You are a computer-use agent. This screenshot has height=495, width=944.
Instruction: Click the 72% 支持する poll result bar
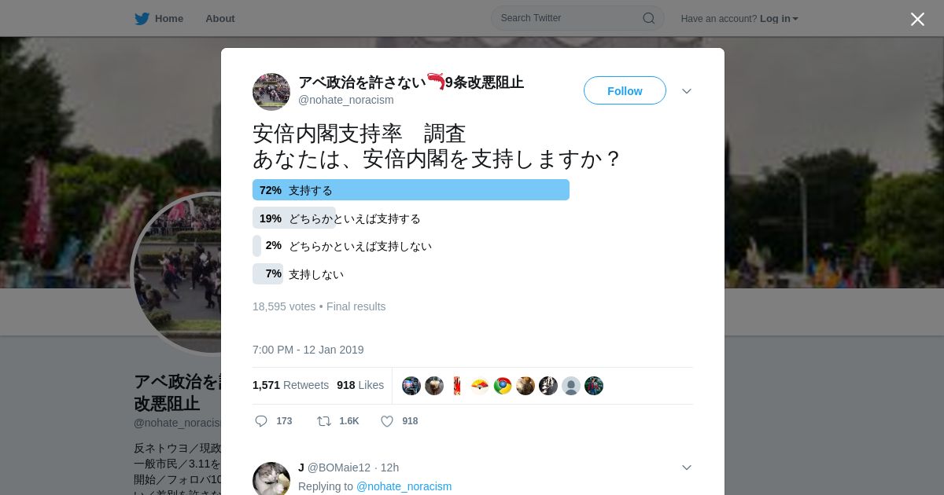411,190
